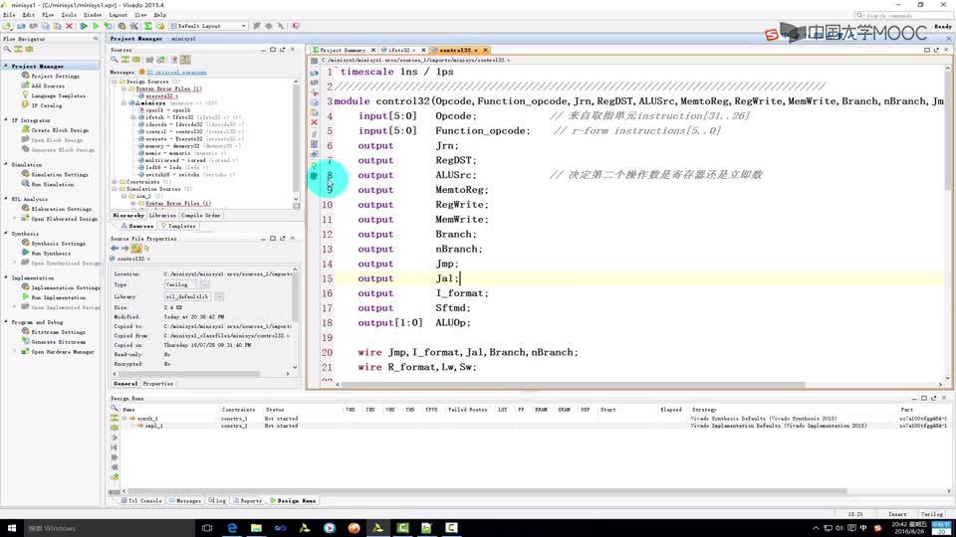
Task: Switch to the Tcl Console tab
Action: [x=140, y=500]
